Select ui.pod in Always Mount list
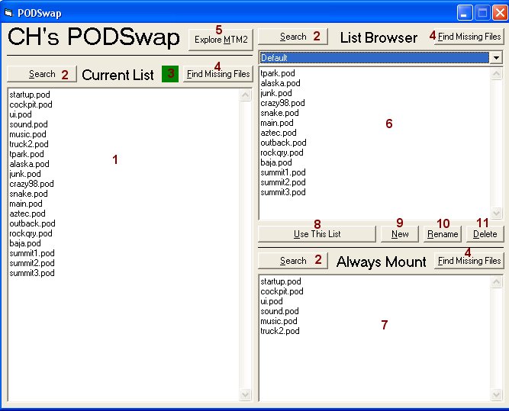The height and width of the screenshot is (411, 509). [x=272, y=301]
